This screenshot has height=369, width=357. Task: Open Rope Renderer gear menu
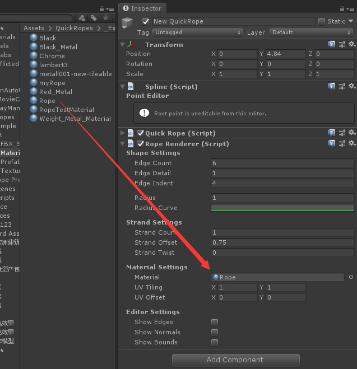[x=352, y=143]
